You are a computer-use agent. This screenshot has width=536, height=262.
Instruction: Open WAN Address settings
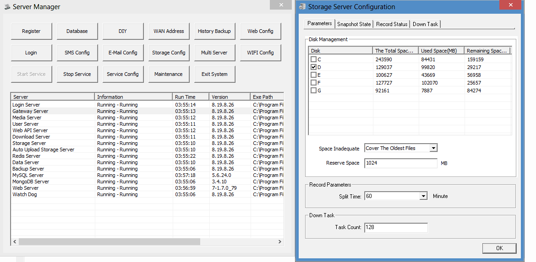point(169,31)
